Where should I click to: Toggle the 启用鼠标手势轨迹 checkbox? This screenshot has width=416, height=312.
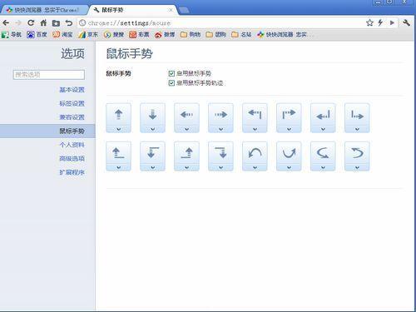pyautogui.click(x=171, y=82)
